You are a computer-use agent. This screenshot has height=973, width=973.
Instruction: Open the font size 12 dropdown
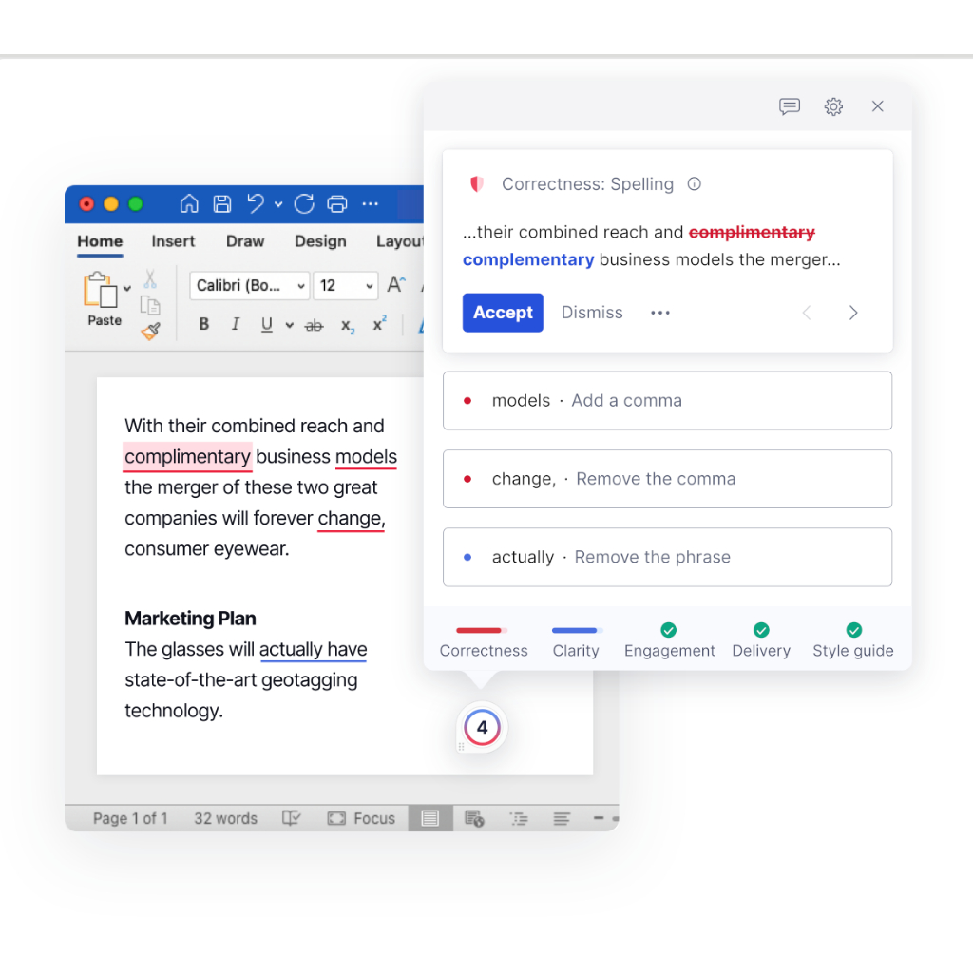[346, 285]
